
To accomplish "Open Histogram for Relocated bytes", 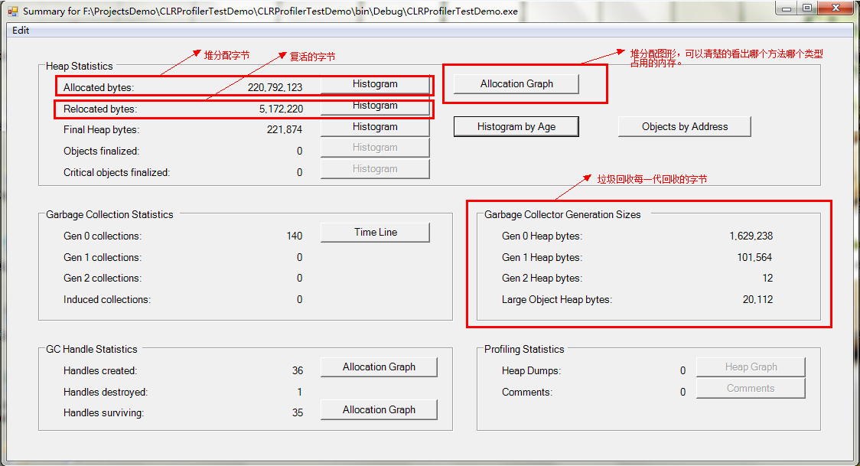I will tap(375, 106).
